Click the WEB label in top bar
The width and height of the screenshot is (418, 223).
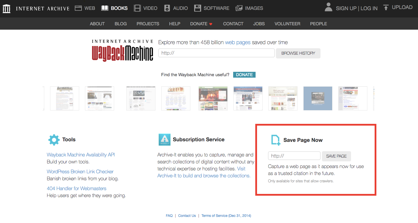90,8
